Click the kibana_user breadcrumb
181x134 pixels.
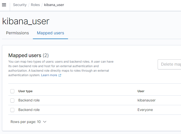[54, 5]
